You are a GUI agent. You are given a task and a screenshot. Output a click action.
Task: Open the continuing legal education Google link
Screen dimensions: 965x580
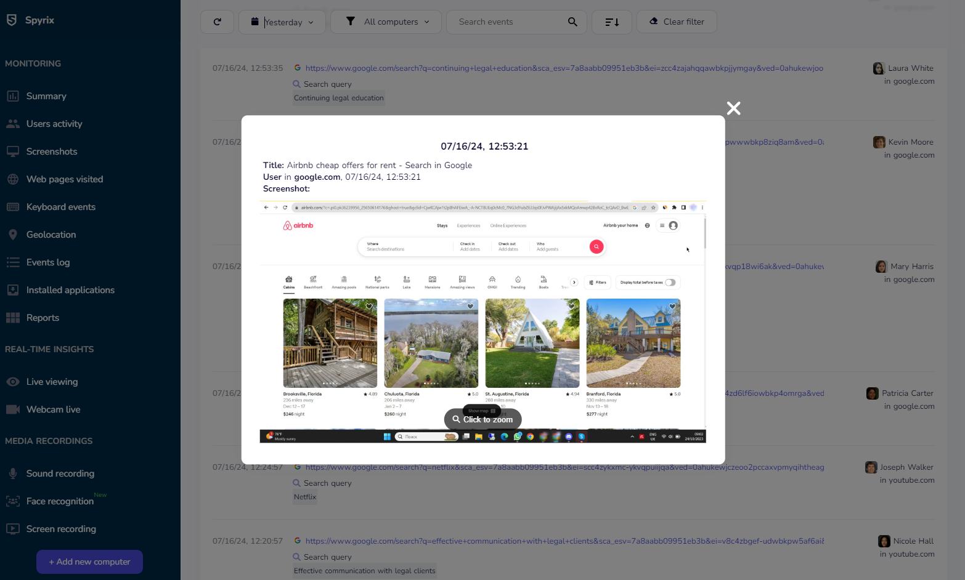pos(564,68)
